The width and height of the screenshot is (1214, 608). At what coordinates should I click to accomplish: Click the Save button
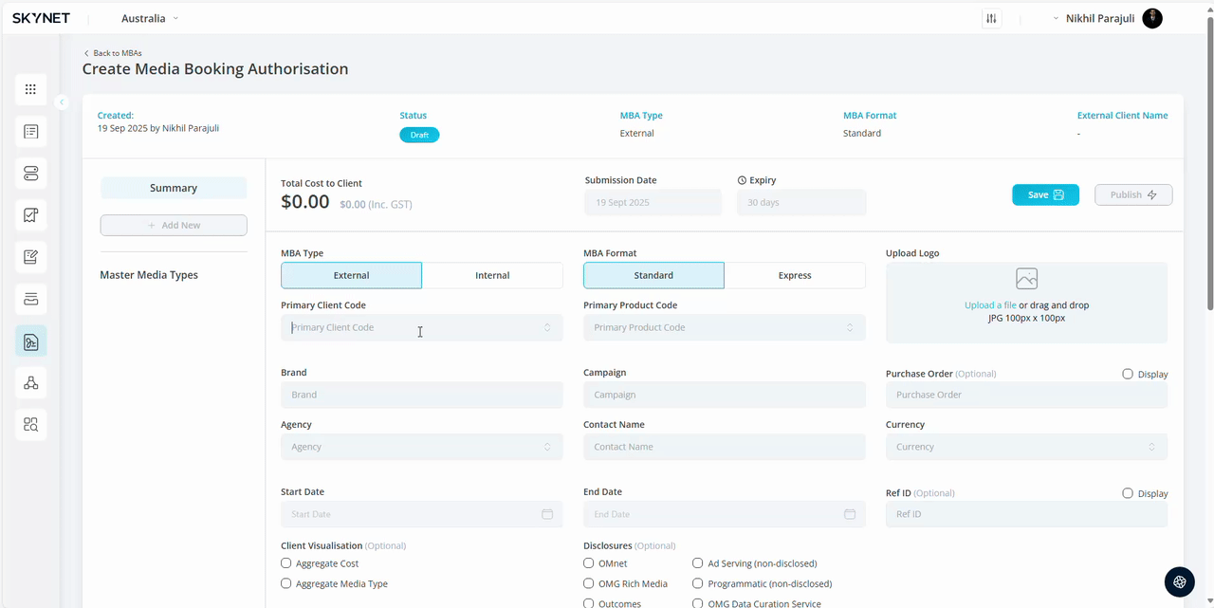pyautogui.click(x=1045, y=194)
